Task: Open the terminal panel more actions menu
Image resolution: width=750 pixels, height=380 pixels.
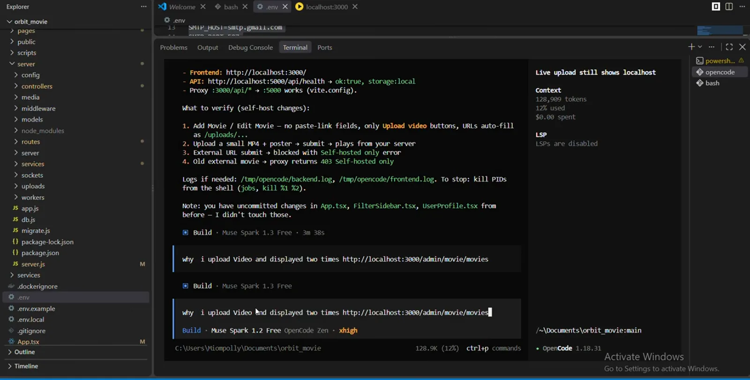Action: pyautogui.click(x=712, y=47)
